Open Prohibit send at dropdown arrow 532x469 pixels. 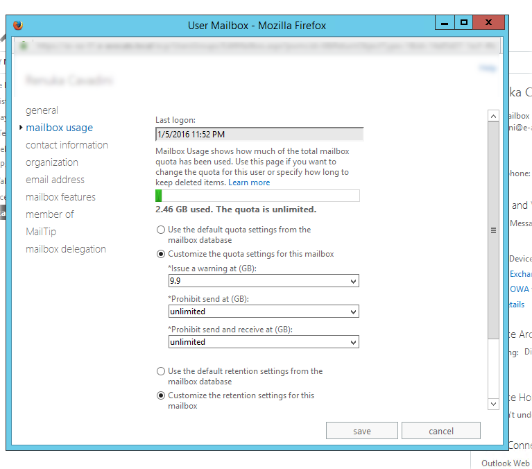point(353,312)
